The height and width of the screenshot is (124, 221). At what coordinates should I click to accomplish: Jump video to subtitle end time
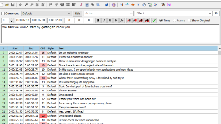[x=43, y=5]
